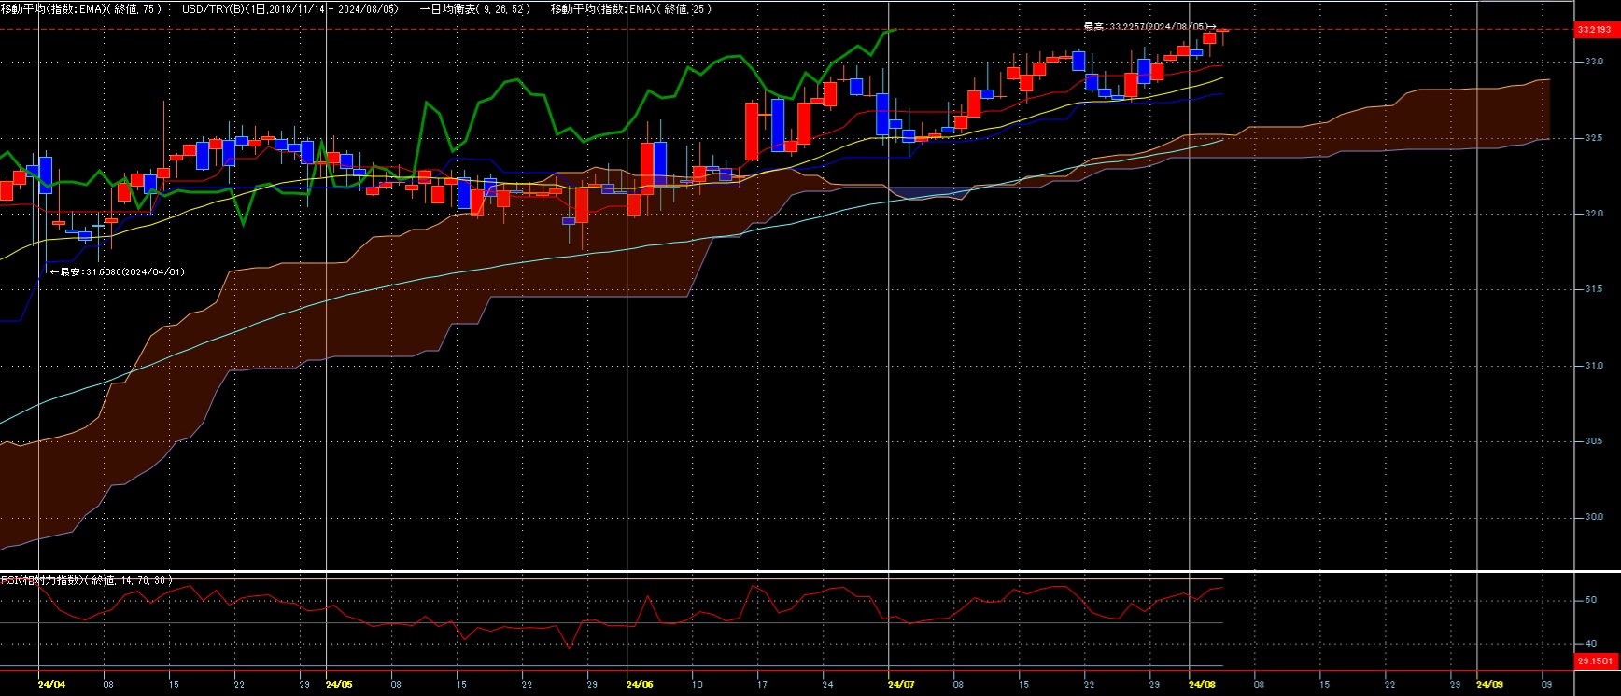Click the 30.5 price axis label

coord(1593,441)
